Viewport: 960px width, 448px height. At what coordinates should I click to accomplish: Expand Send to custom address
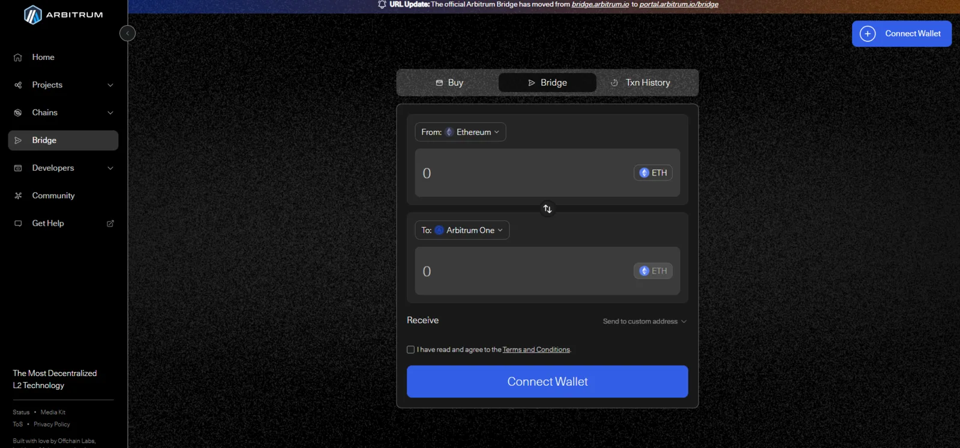(x=644, y=322)
